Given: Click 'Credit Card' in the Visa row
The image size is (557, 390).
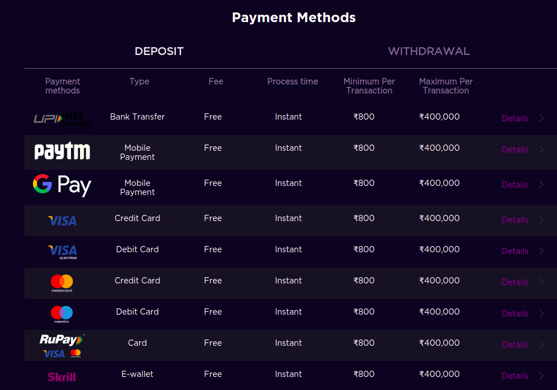Looking at the screenshot, I should [x=137, y=218].
